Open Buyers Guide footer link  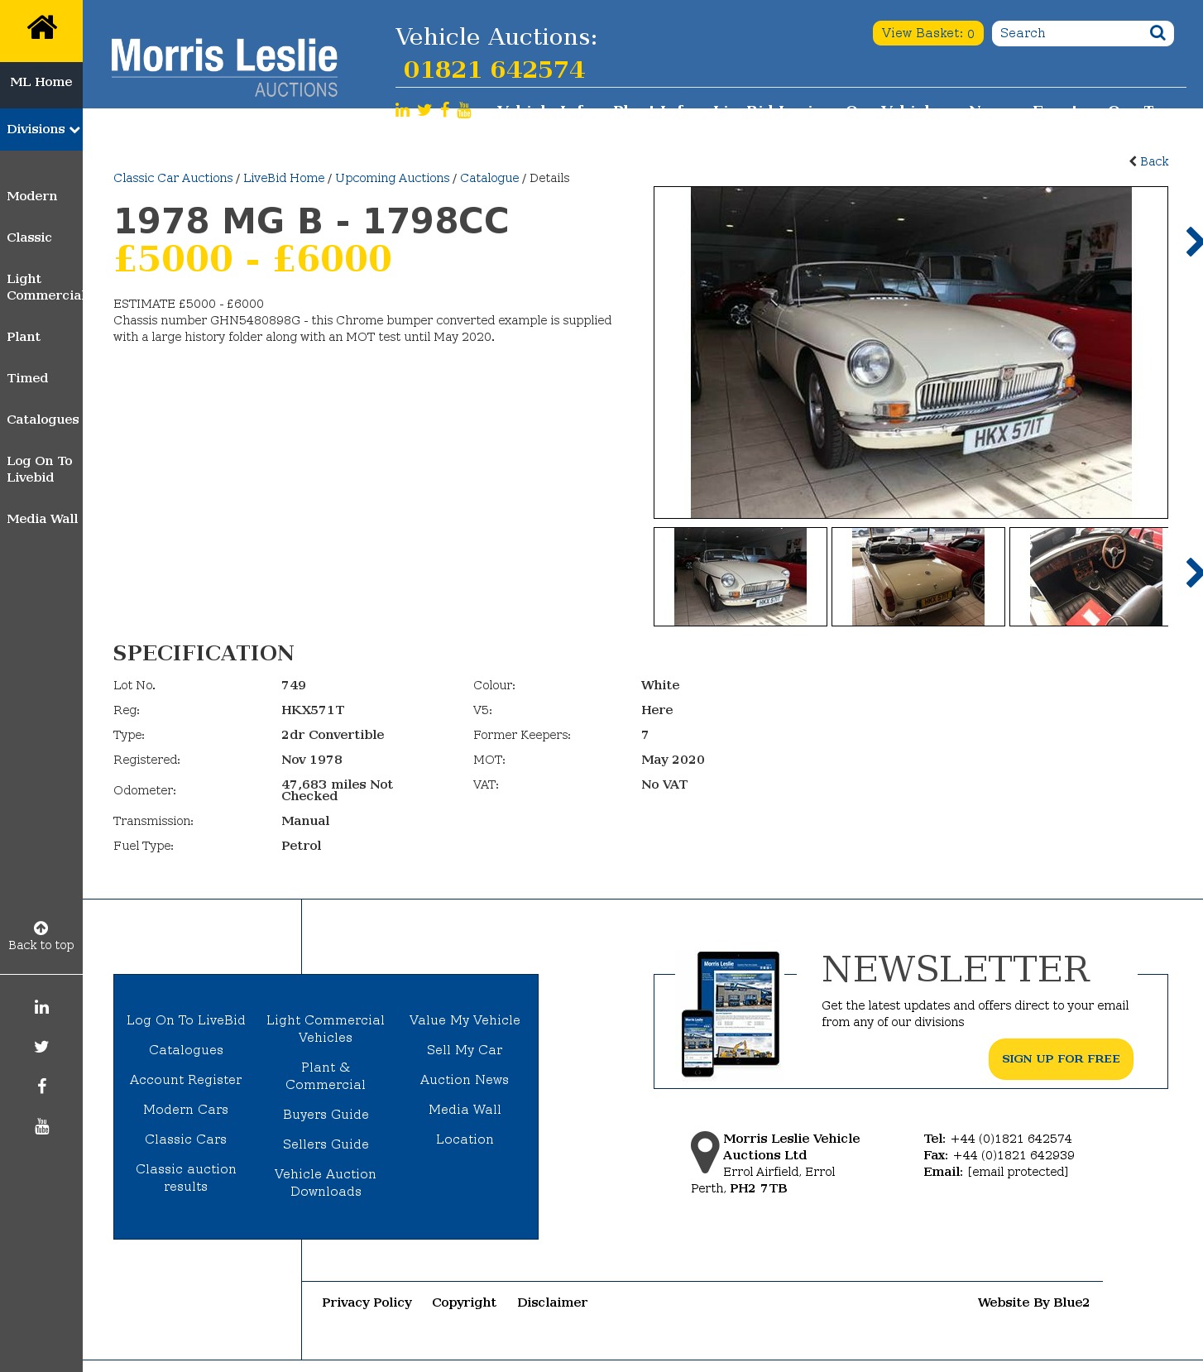tap(326, 1115)
